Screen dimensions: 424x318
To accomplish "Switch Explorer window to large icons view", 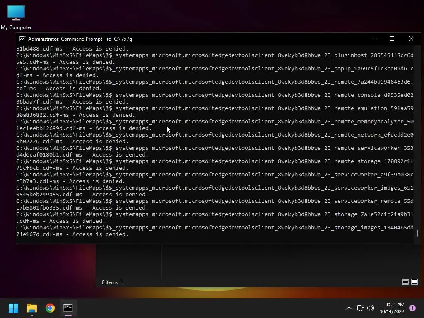I will 414,282.
